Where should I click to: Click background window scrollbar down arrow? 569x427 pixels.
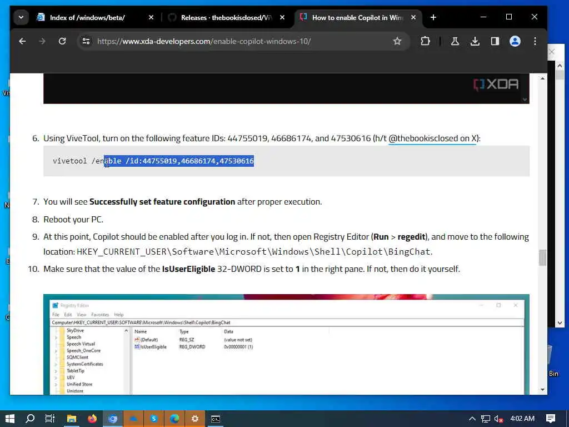click(560, 323)
